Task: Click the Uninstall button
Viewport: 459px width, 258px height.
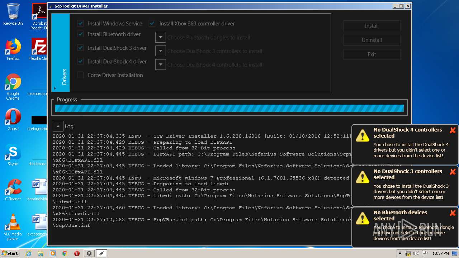Action: [372, 40]
